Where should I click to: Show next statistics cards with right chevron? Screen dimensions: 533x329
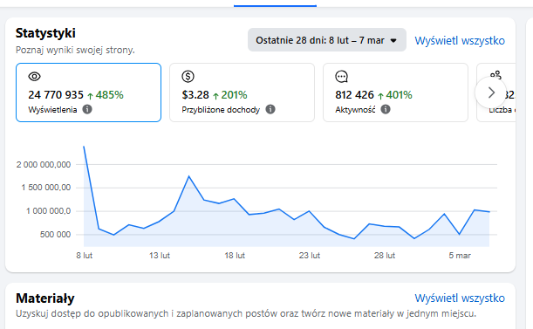(491, 93)
